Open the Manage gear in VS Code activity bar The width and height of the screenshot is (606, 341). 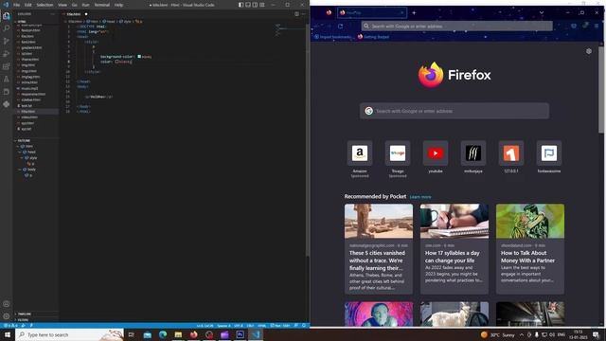coord(7,316)
